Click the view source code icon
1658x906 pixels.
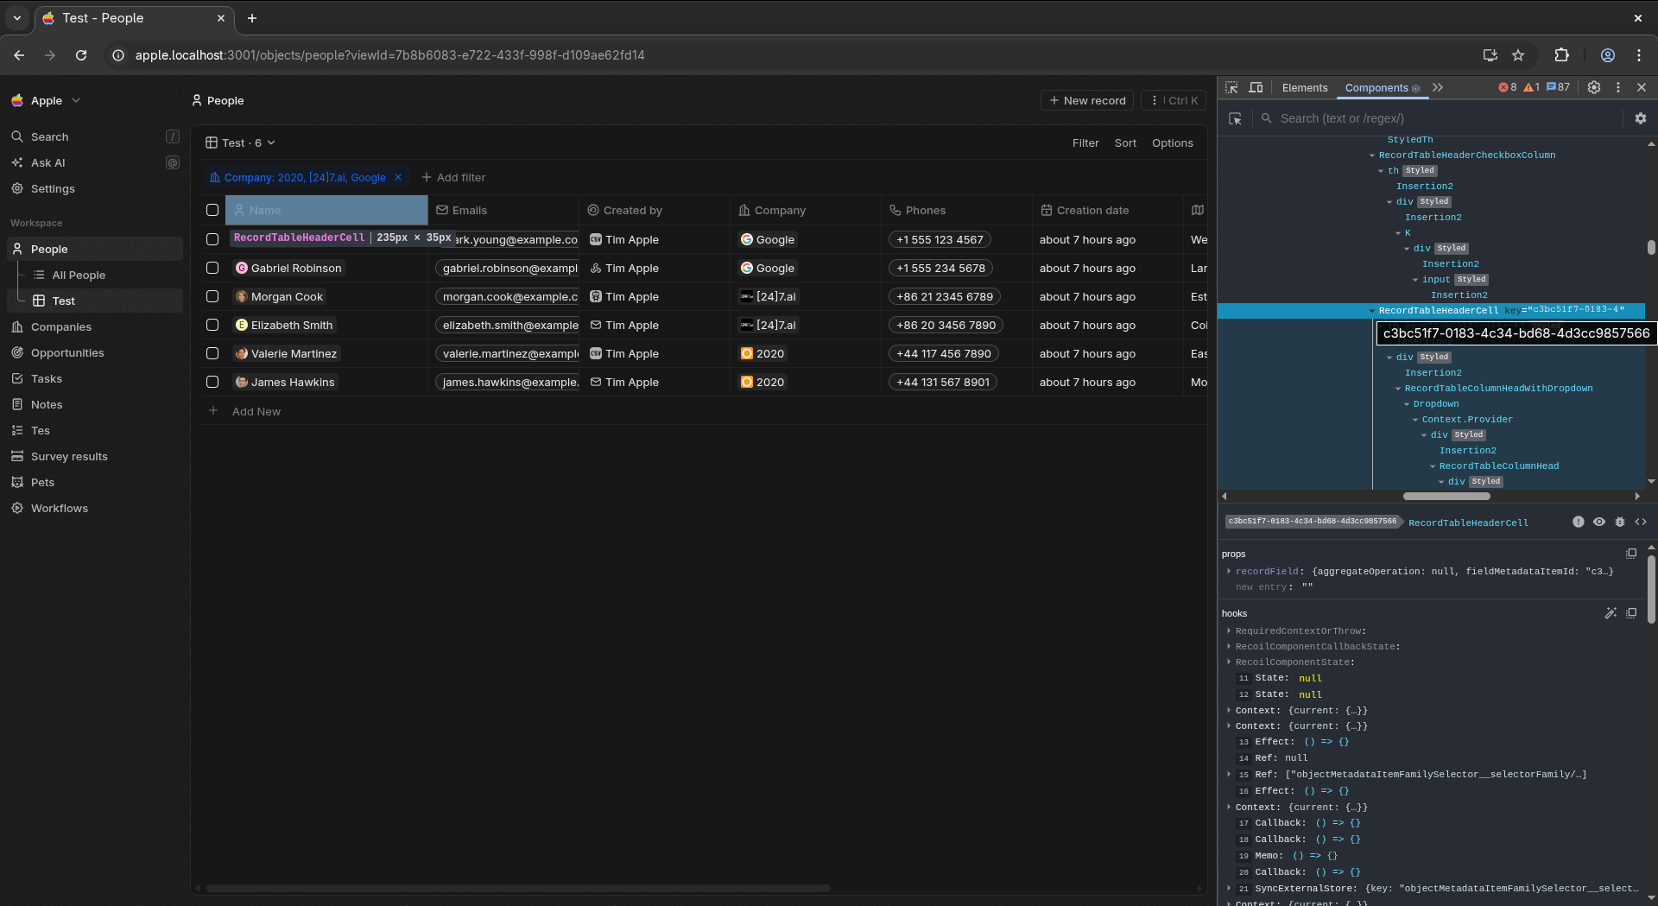click(1641, 522)
